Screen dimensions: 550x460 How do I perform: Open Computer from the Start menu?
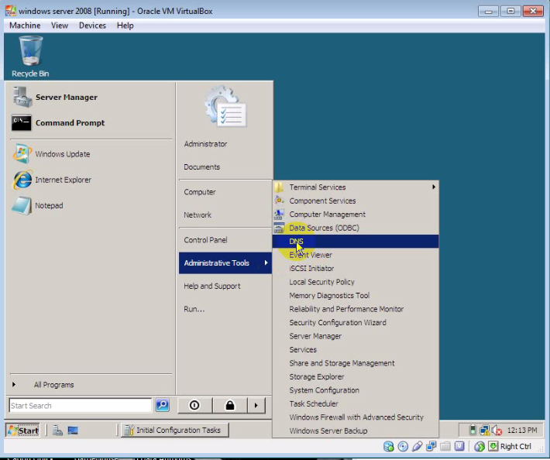[200, 192]
